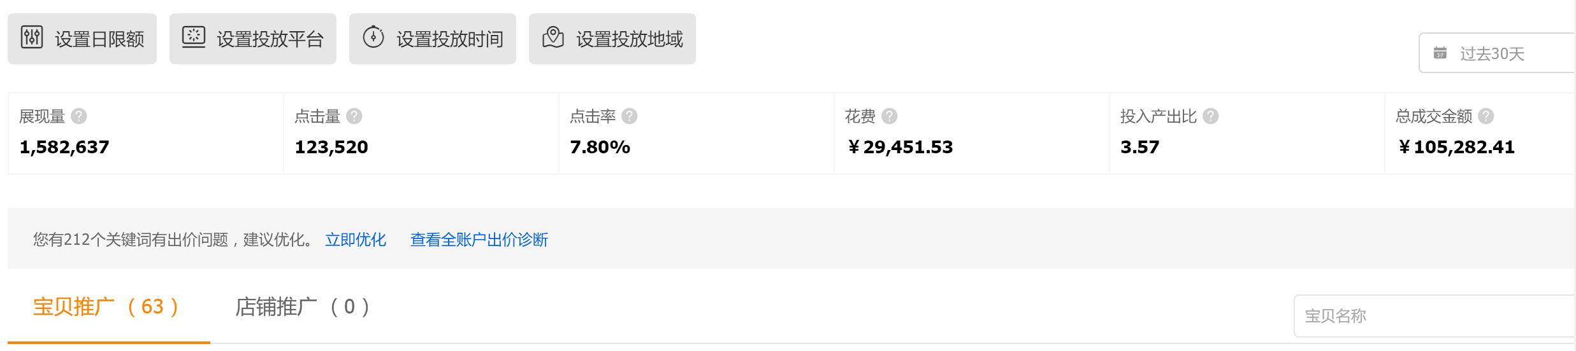Click the 设置日限额 button

[x=82, y=39]
